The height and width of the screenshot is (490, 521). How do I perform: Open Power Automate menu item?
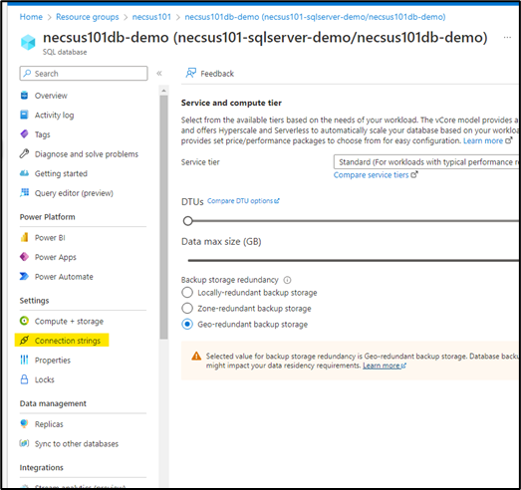tap(64, 277)
